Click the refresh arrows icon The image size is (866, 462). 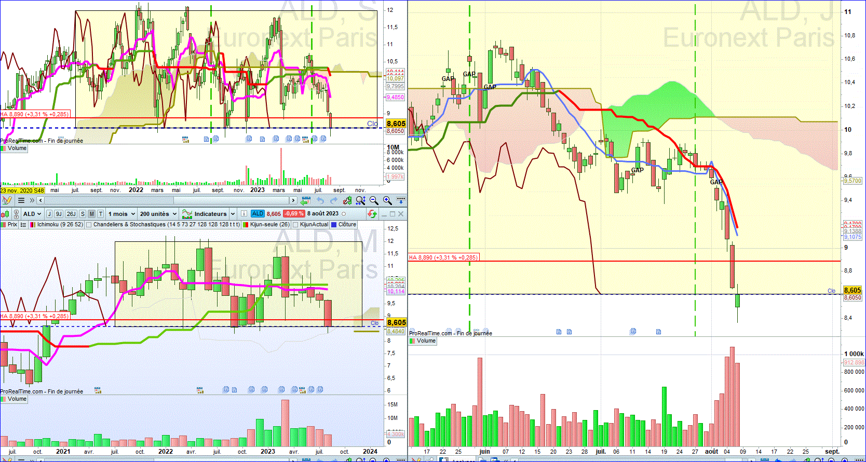(x=372, y=214)
